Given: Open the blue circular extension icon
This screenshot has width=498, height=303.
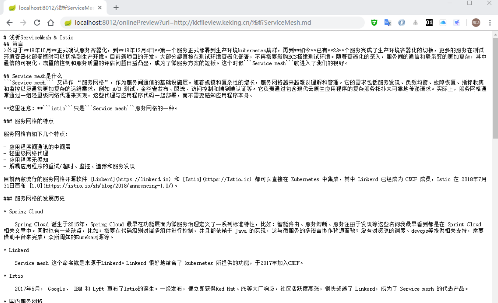Looking at the screenshot, I should coord(401,23).
